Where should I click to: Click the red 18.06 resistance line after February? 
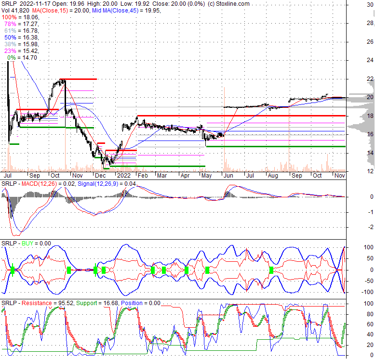click(241, 116)
